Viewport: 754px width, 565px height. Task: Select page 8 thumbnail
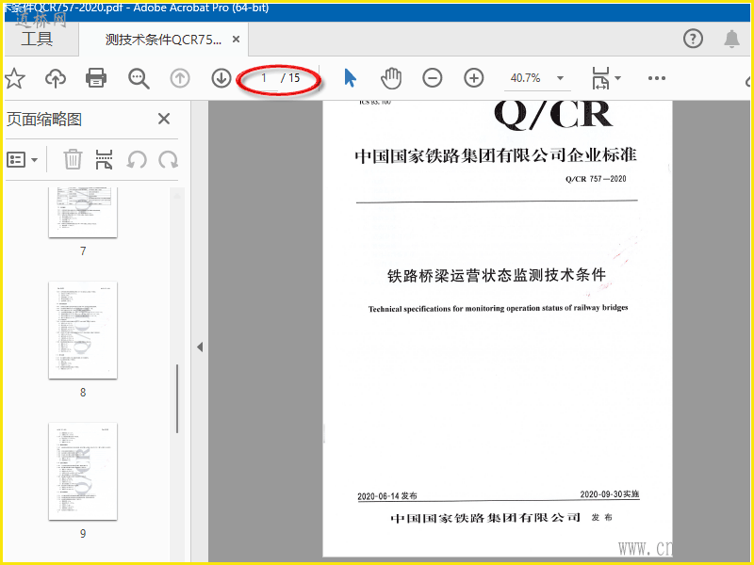[x=83, y=331]
